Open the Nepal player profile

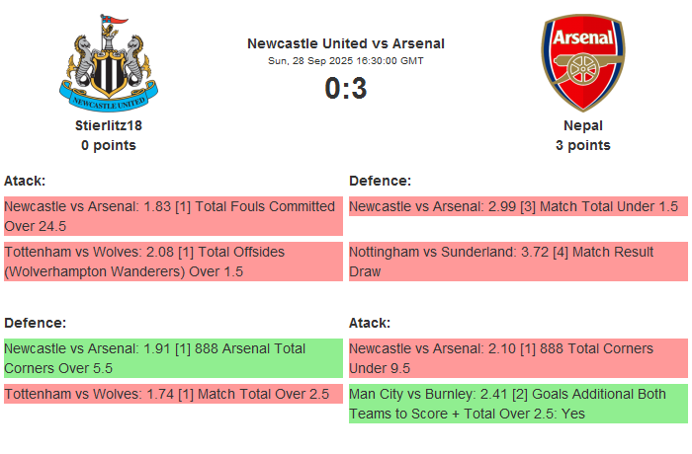(x=582, y=125)
